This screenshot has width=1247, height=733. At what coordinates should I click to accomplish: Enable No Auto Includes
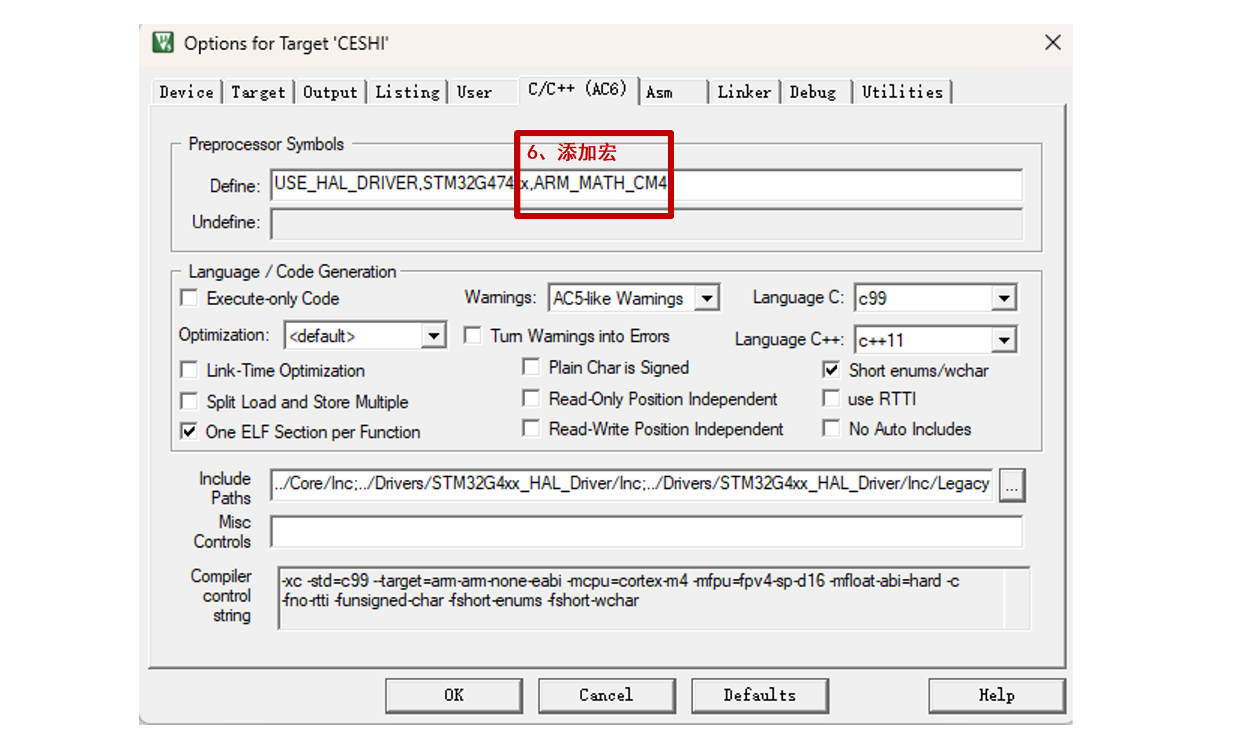[x=830, y=429]
